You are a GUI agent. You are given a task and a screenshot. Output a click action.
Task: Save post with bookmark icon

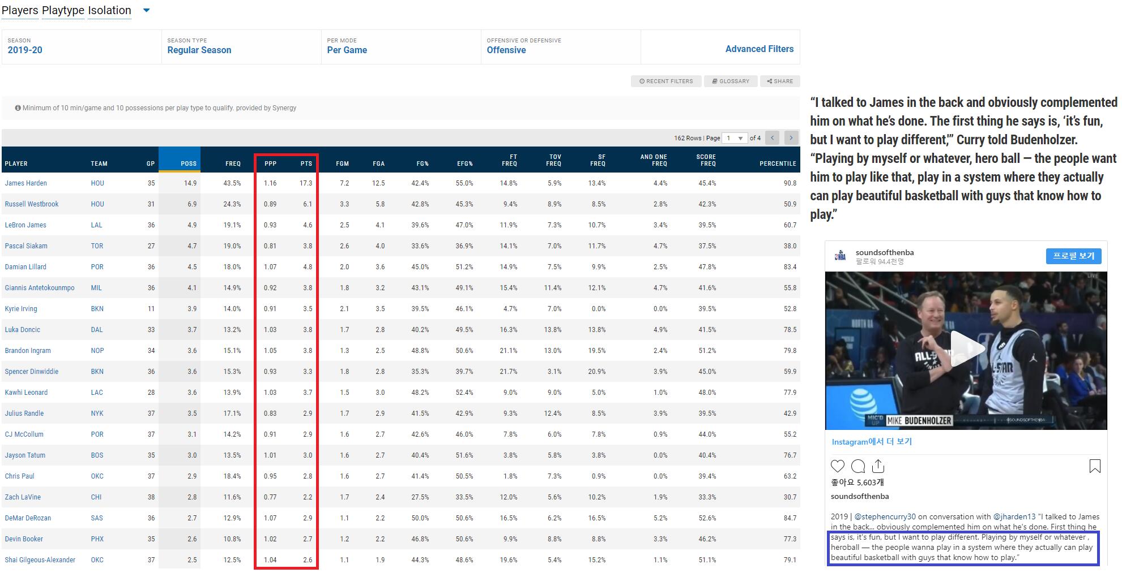(1095, 466)
